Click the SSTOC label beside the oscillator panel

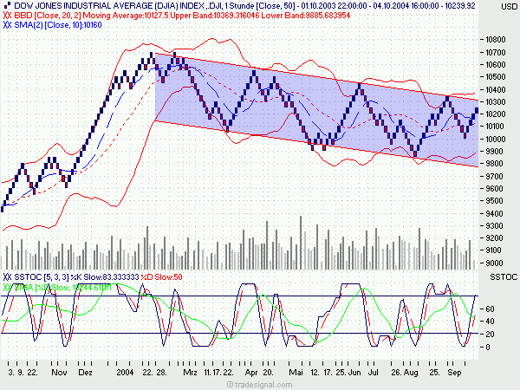[x=504, y=277]
